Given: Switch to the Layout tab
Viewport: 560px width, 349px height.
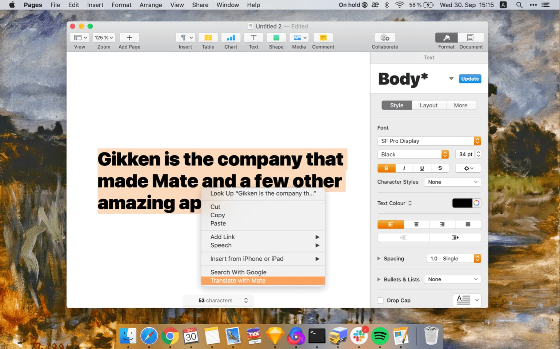Looking at the screenshot, I should [x=429, y=105].
